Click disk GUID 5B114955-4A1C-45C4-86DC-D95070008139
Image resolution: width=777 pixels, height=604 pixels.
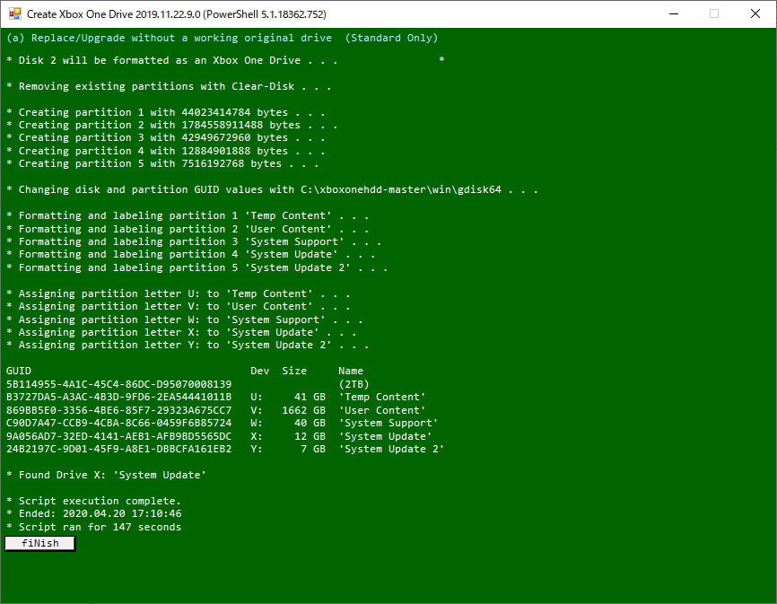point(119,384)
